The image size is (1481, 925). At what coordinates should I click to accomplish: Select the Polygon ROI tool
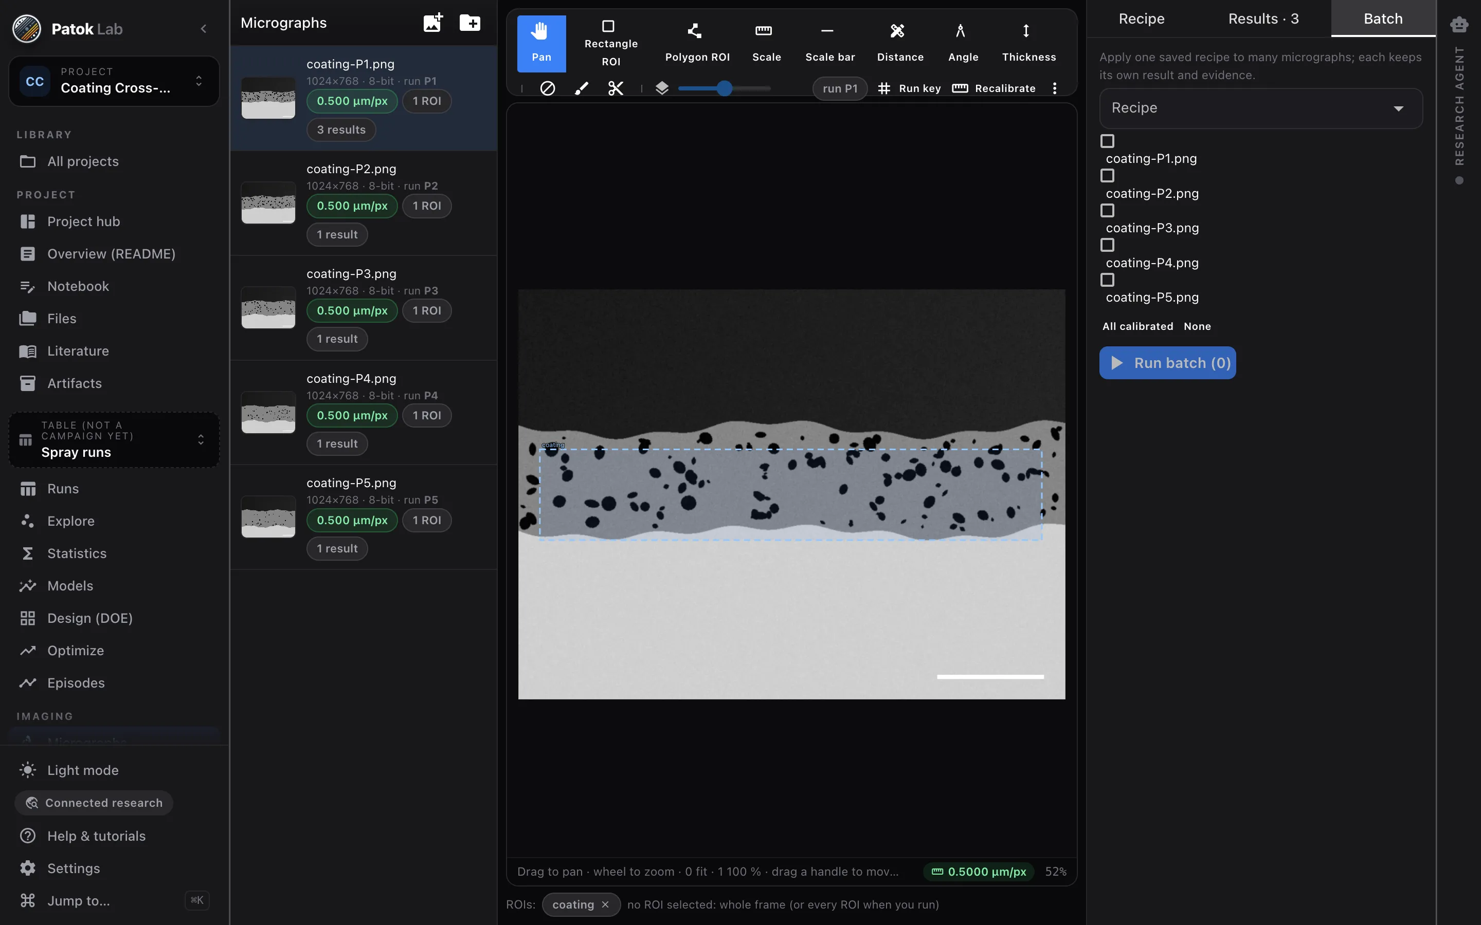coord(697,43)
